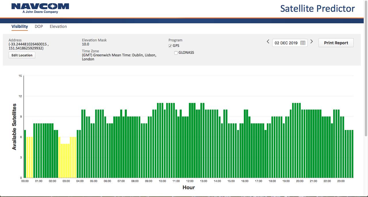Click the 10:00 hour axis label
This screenshot has width=368, height=197.
coord(162,181)
